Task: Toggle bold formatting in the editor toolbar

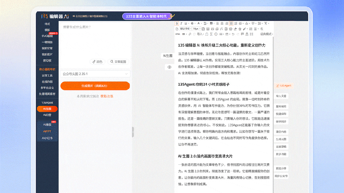Action: [x=176, y=23]
